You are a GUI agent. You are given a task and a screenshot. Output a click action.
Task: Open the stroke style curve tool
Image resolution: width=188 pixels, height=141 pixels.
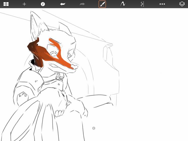[123, 4]
